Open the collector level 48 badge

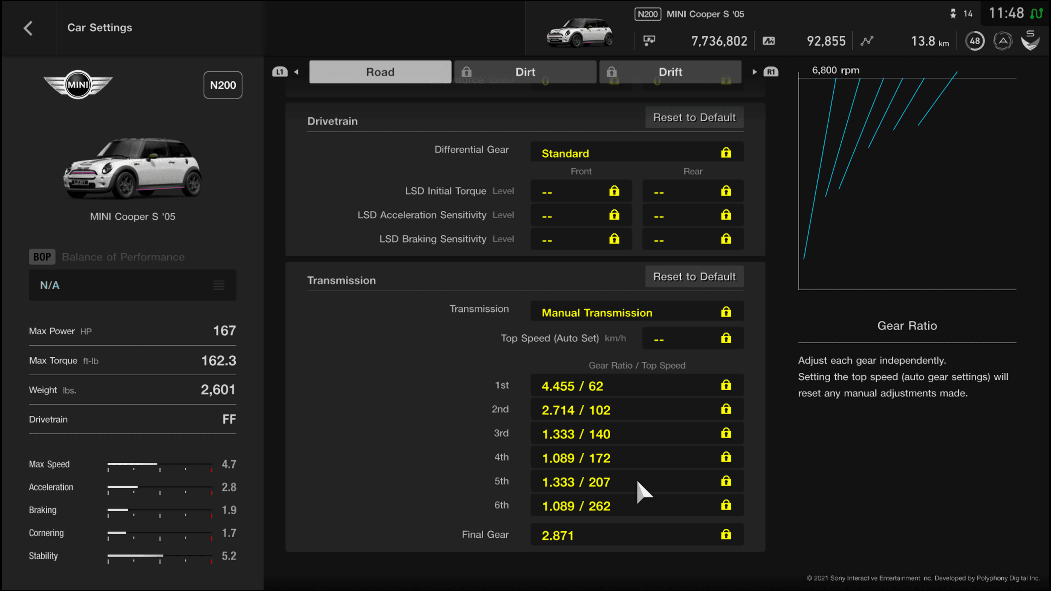(x=975, y=41)
